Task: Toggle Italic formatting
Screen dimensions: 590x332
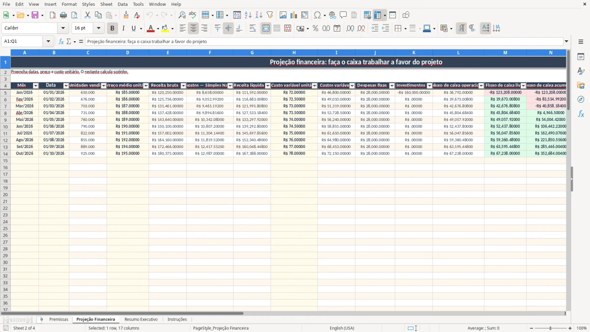Action: (x=123, y=29)
